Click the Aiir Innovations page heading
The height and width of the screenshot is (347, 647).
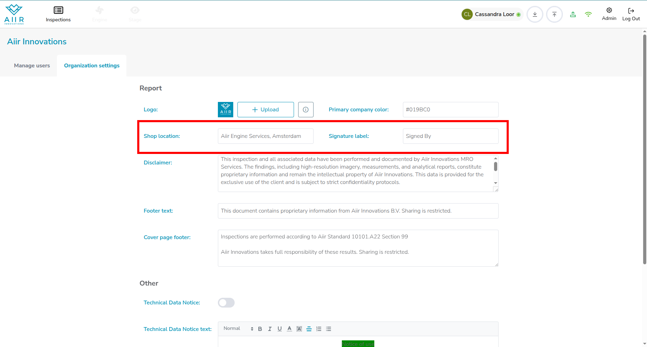click(x=37, y=42)
